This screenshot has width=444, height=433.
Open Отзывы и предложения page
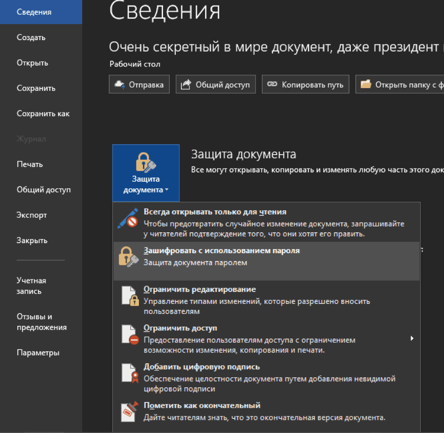pos(41,322)
